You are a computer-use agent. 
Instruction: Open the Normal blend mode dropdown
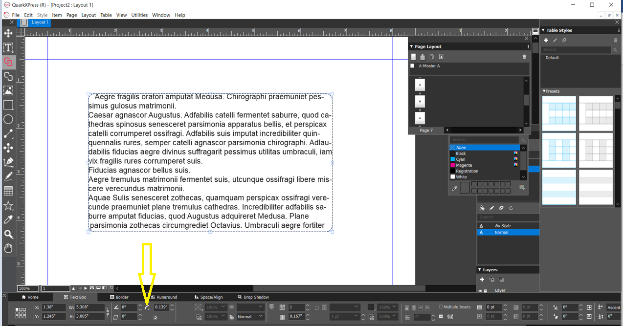point(248,316)
